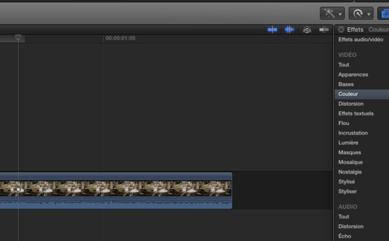Viewport: 389px width, 241px height.
Task: Click the clip's audio waveform area
Action: point(115,203)
